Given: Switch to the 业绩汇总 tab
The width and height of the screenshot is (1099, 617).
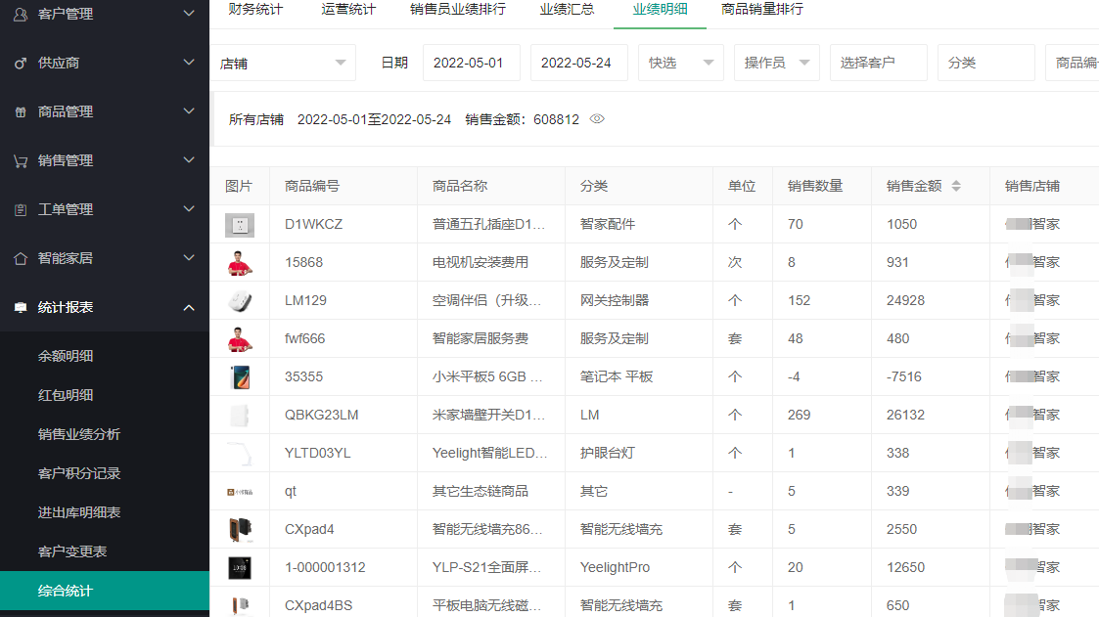Looking at the screenshot, I should pyautogui.click(x=567, y=10).
